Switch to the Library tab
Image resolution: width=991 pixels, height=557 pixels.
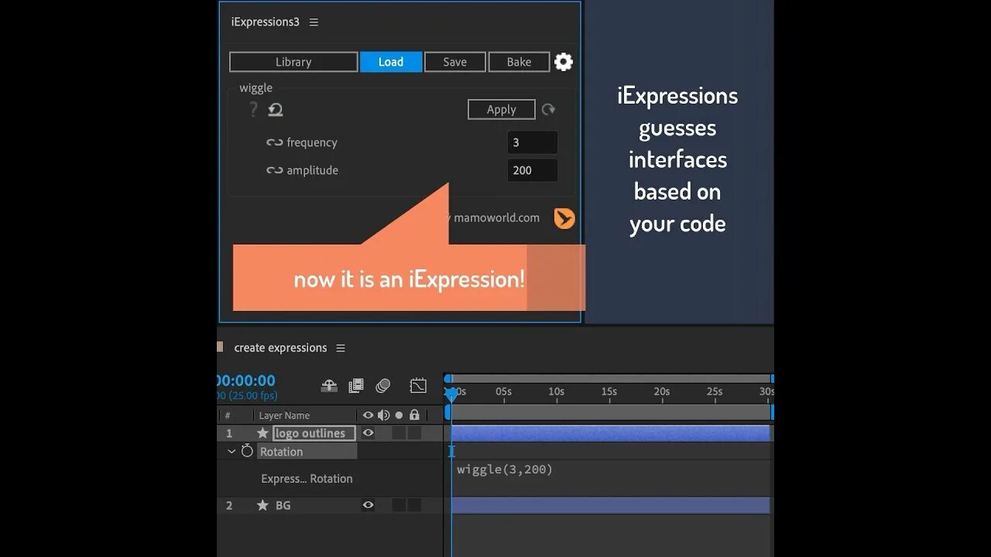tap(293, 62)
